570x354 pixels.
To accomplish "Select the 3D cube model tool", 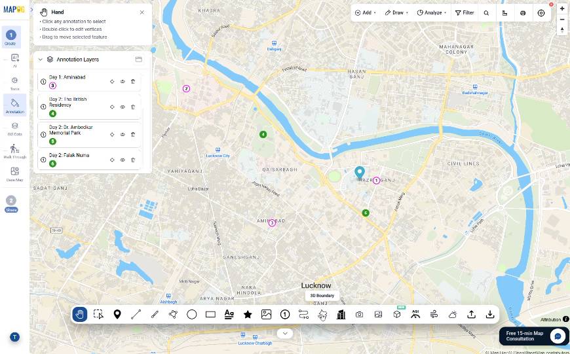I will click(397, 315).
